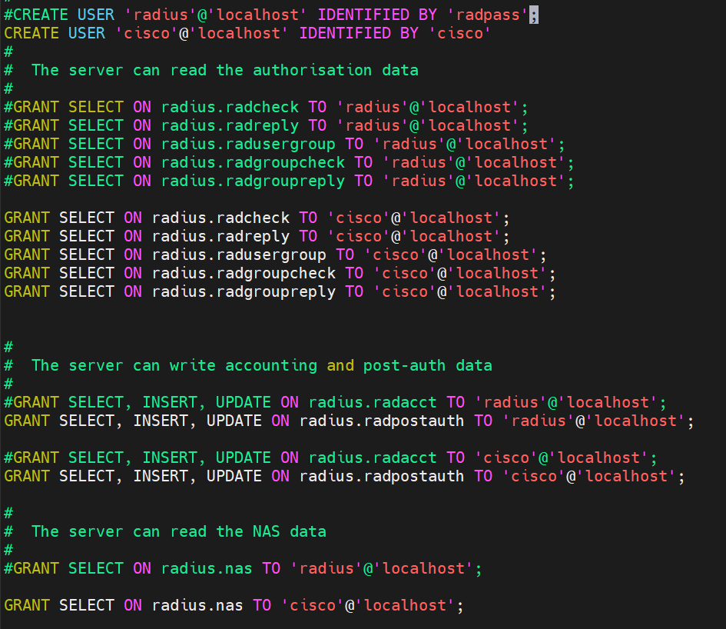Click the highlighted cursor semicolon on the first line

[x=533, y=15]
